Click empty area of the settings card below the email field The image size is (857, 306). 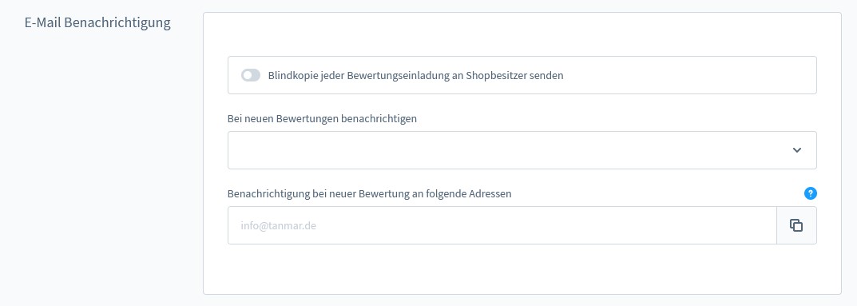[x=522, y=271]
